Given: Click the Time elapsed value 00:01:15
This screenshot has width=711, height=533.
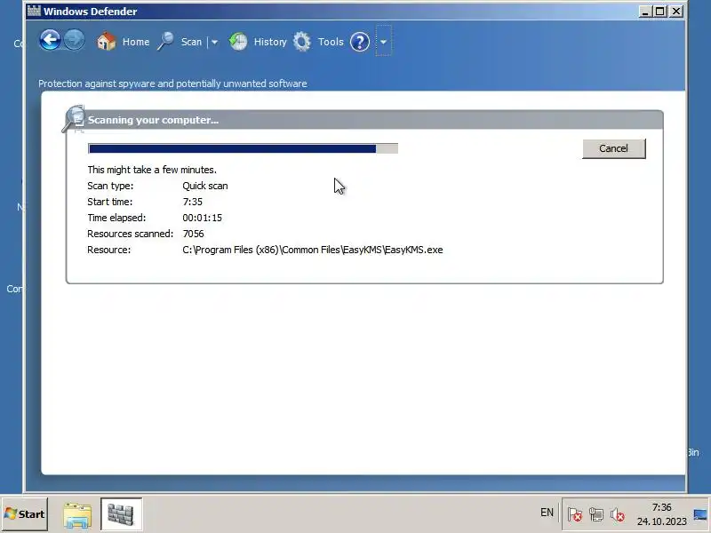Looking at the screenshot, I should pyautogui.click(x=203, y=218).
